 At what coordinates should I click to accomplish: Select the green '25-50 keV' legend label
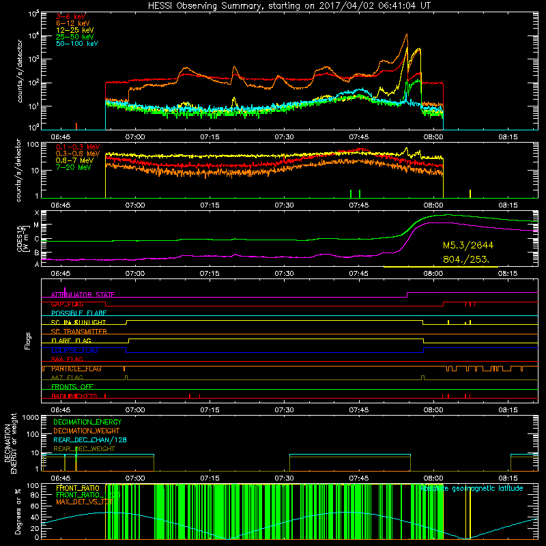point(75,37)
